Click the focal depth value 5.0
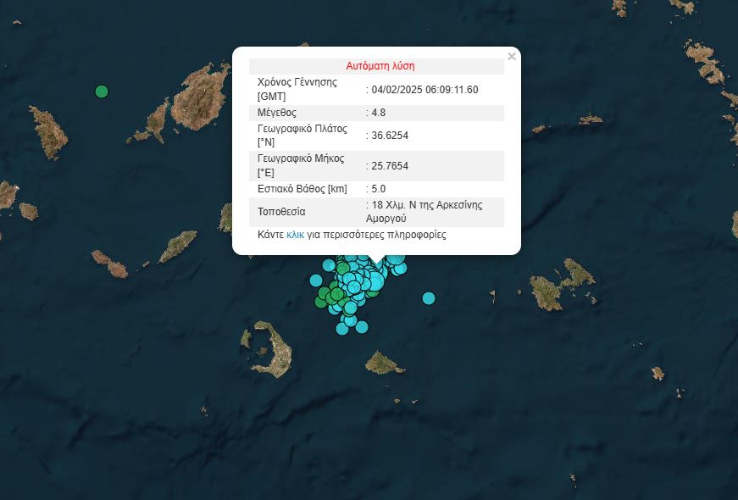The image size is (738, 500). [x=378, y=189]
